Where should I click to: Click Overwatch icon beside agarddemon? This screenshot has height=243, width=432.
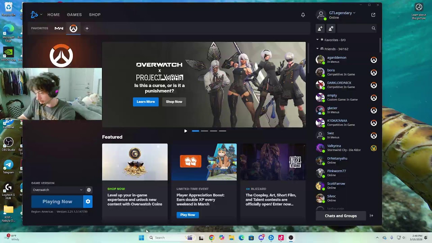(374, 60)
